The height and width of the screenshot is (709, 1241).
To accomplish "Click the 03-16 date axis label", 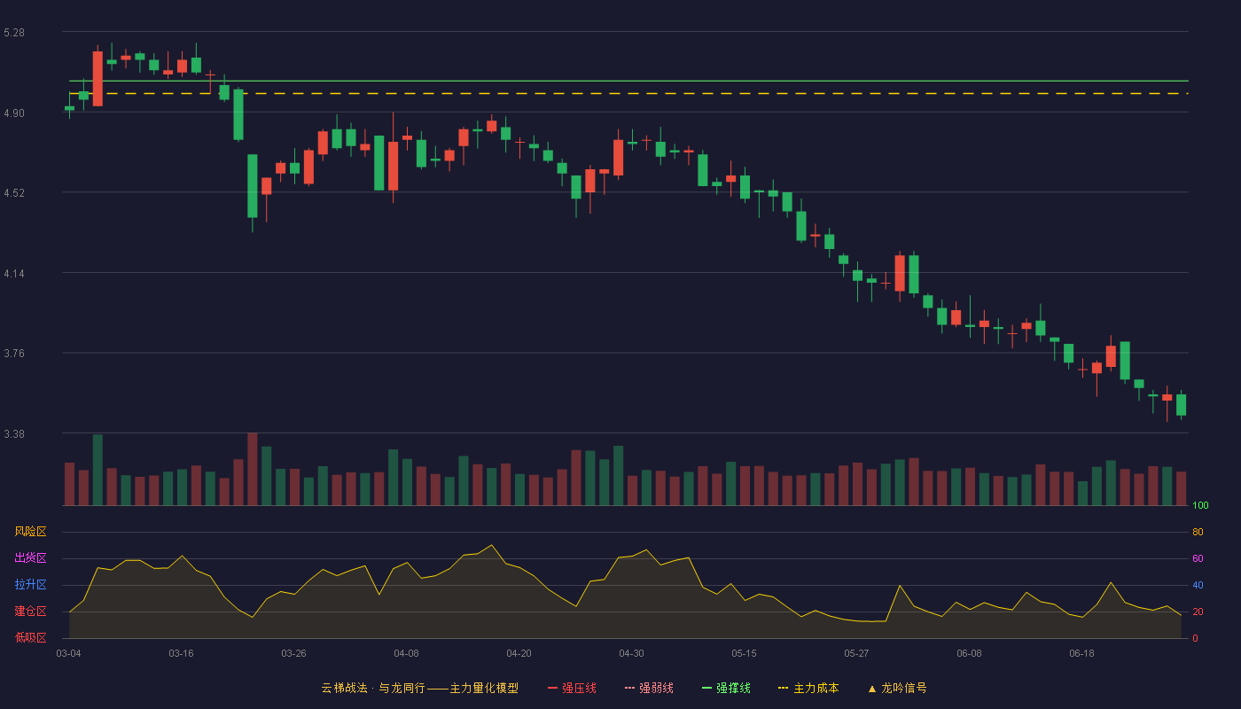I will click(181, 653).
